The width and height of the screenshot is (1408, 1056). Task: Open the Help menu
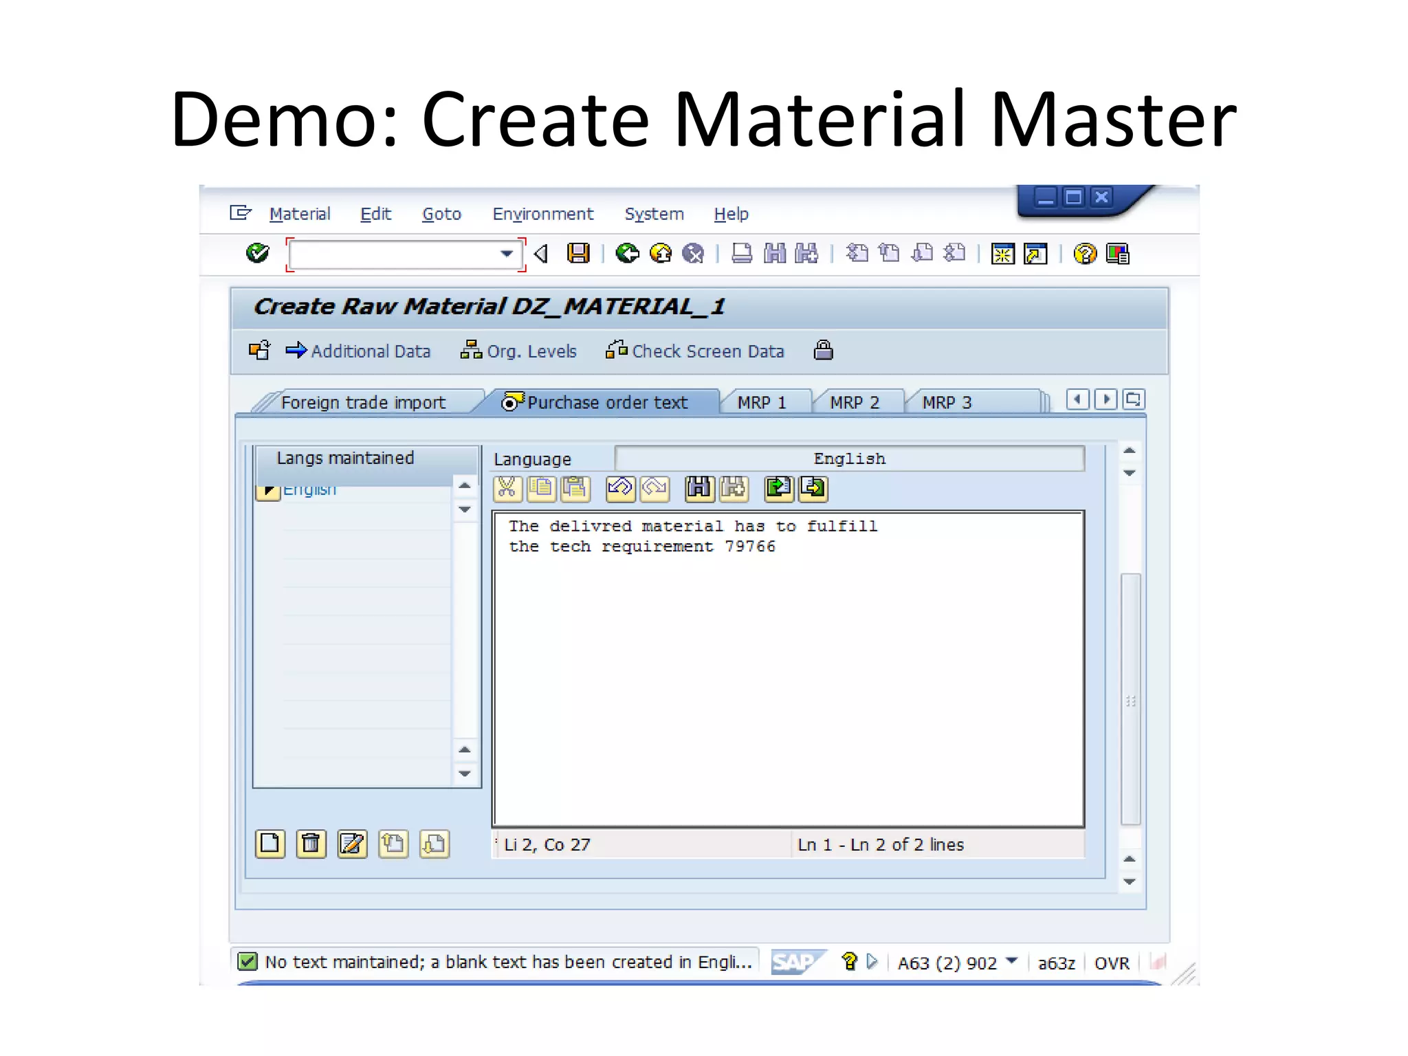click(731, 214)
